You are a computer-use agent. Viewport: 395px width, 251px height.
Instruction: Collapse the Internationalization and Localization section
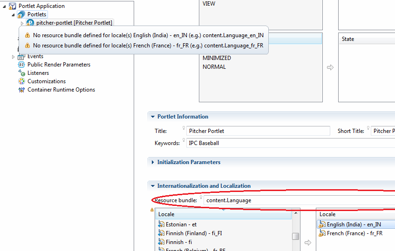pyautogui.click(x=152, y=186)
